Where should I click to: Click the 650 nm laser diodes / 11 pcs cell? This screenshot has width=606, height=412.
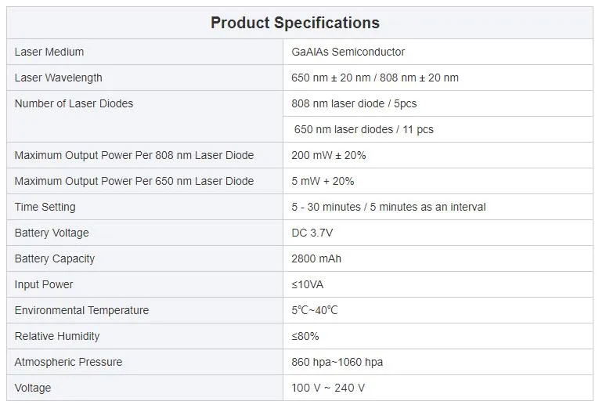coord(363,129)
